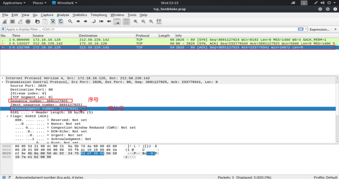Open the Tools menu
Viewport: 339px width, 179px height.
click(132, 15)
